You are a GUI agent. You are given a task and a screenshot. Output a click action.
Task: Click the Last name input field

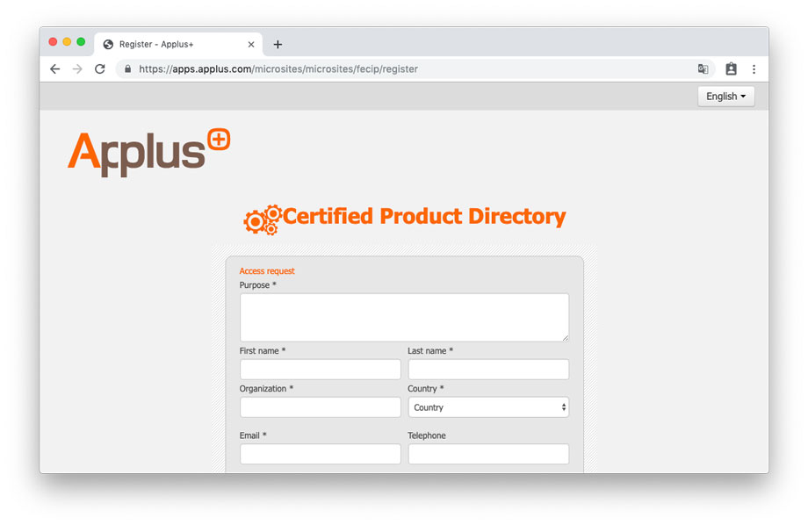coord(488,370)
